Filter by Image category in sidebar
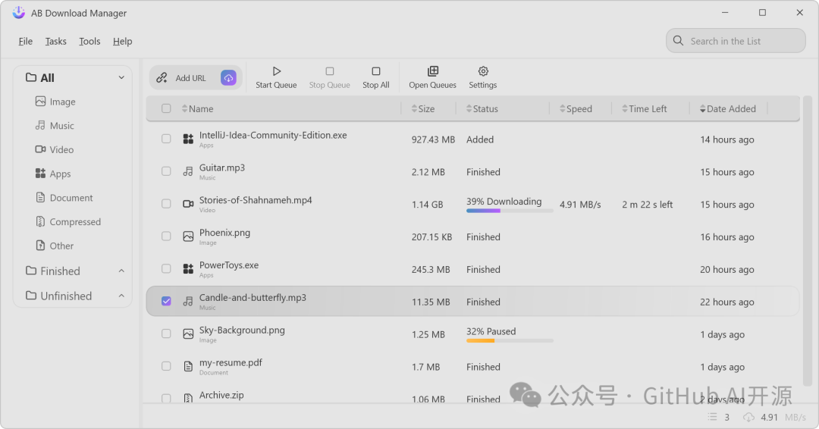 (x=55, y=102)
